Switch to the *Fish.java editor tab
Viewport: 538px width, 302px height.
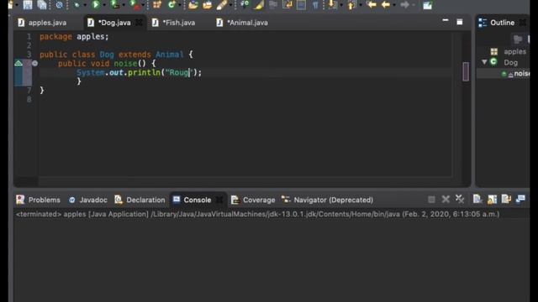(x=174, y=23)
